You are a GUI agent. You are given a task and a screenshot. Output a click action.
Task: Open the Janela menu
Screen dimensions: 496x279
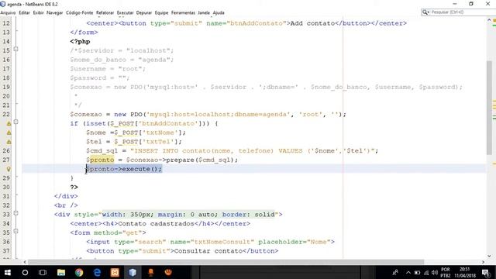[204, 12]
